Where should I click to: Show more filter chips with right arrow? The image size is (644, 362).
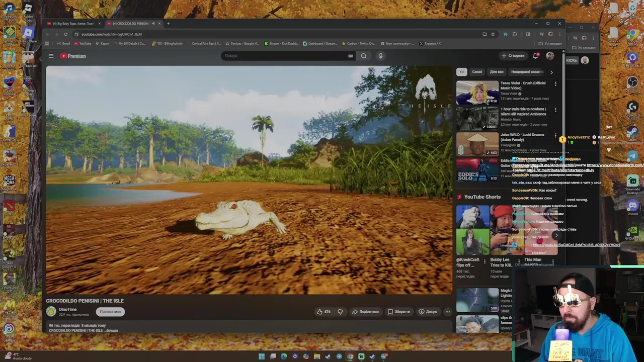pos(551,72)
